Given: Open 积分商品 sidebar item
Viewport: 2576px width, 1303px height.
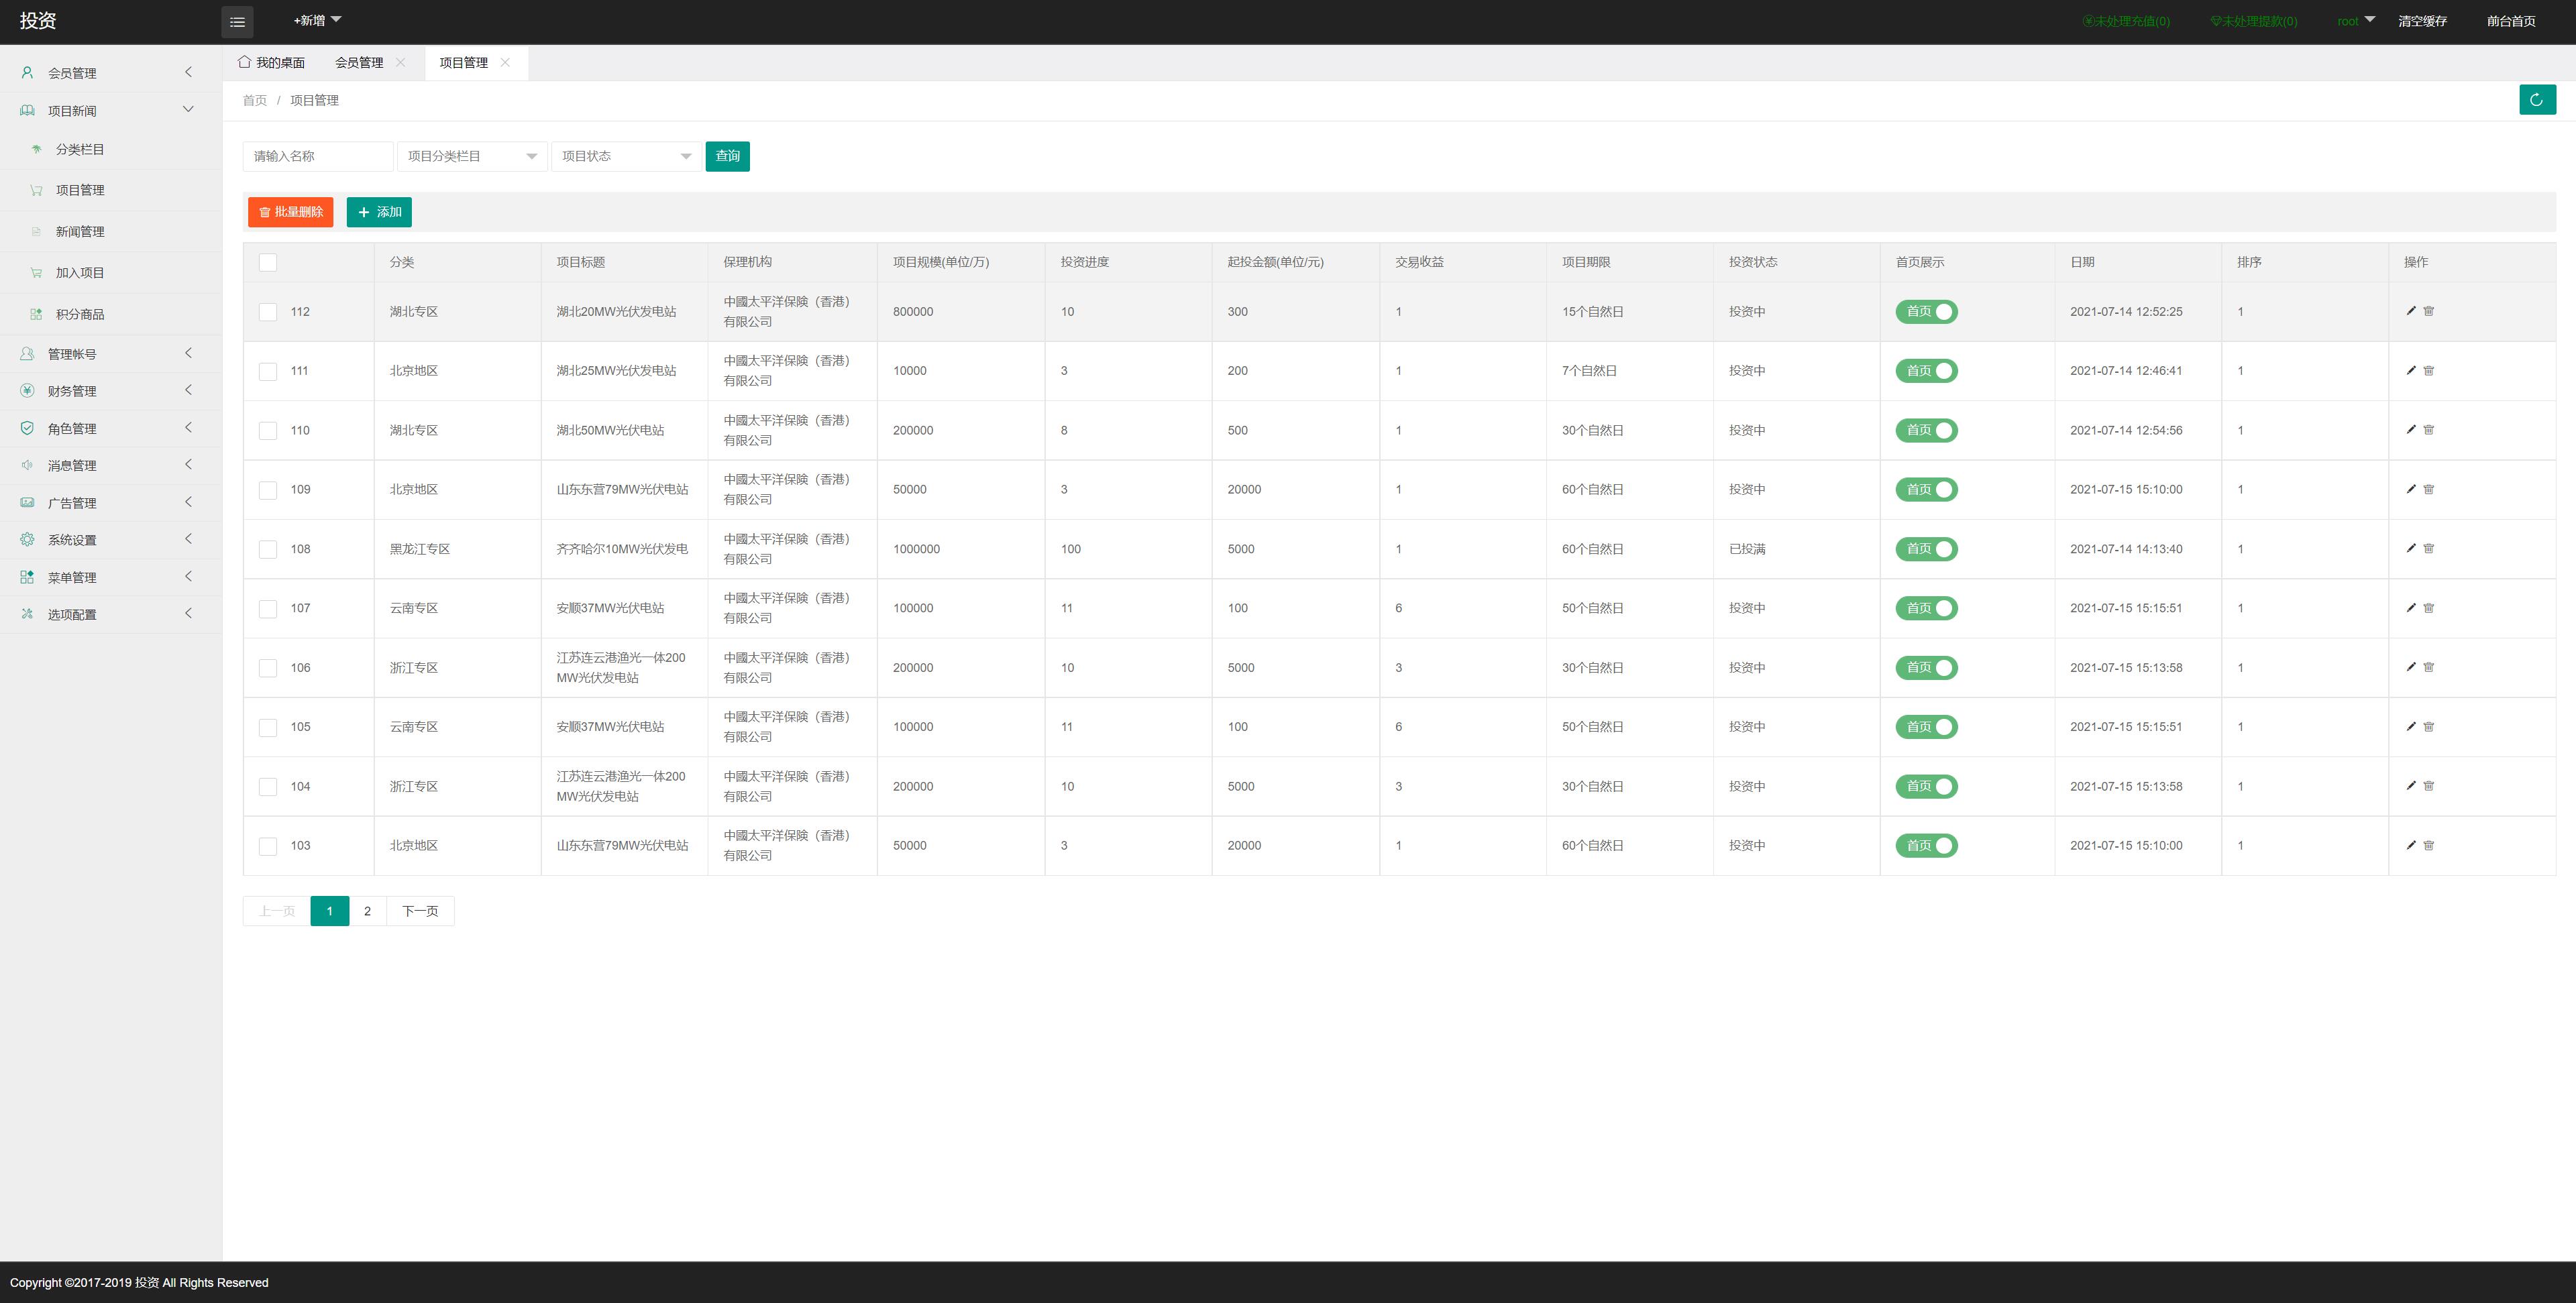Looking at the screenshot, I should click(80, 314).
